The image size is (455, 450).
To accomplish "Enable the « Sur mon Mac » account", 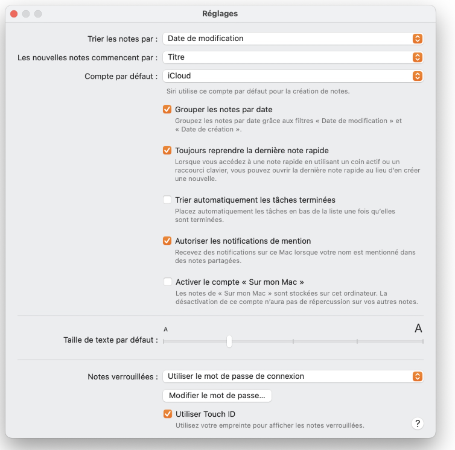I will [x=167, y=282].
